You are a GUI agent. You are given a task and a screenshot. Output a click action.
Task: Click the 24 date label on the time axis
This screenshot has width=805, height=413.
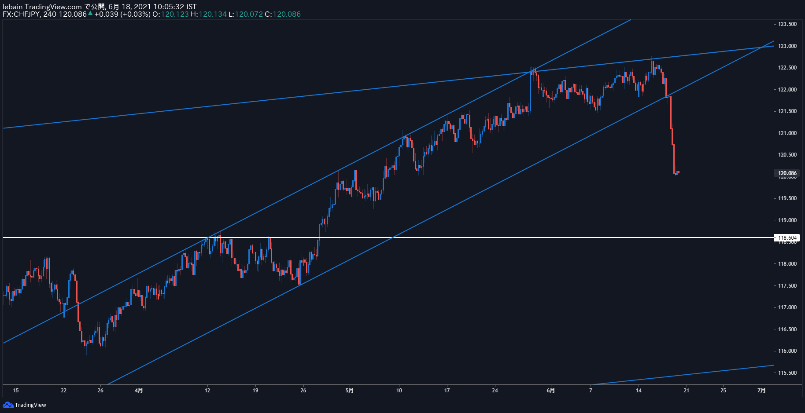[x=495, y=391]
